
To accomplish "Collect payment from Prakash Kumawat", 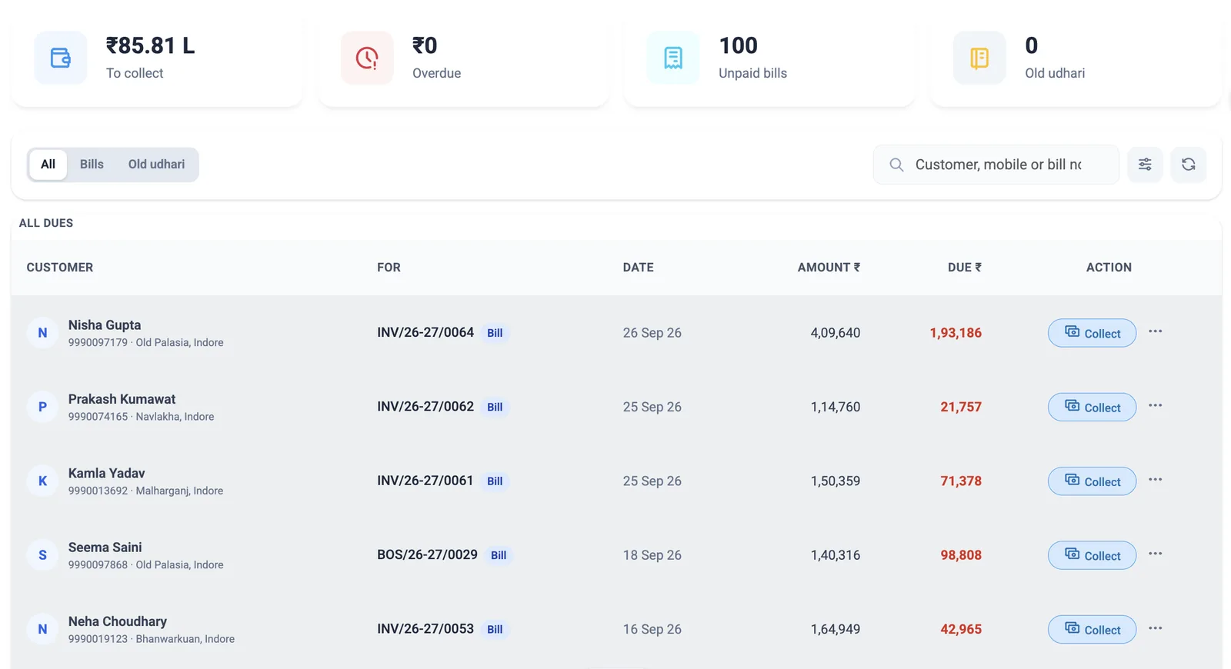I will pos(1092,407).
